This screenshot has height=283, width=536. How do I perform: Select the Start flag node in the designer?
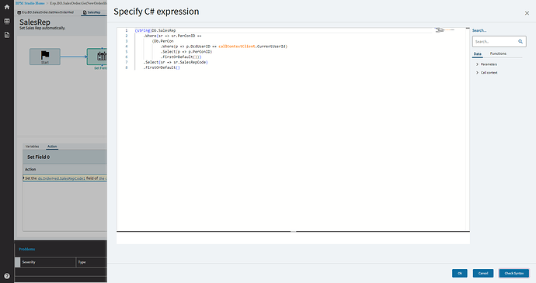pos(45,57)
